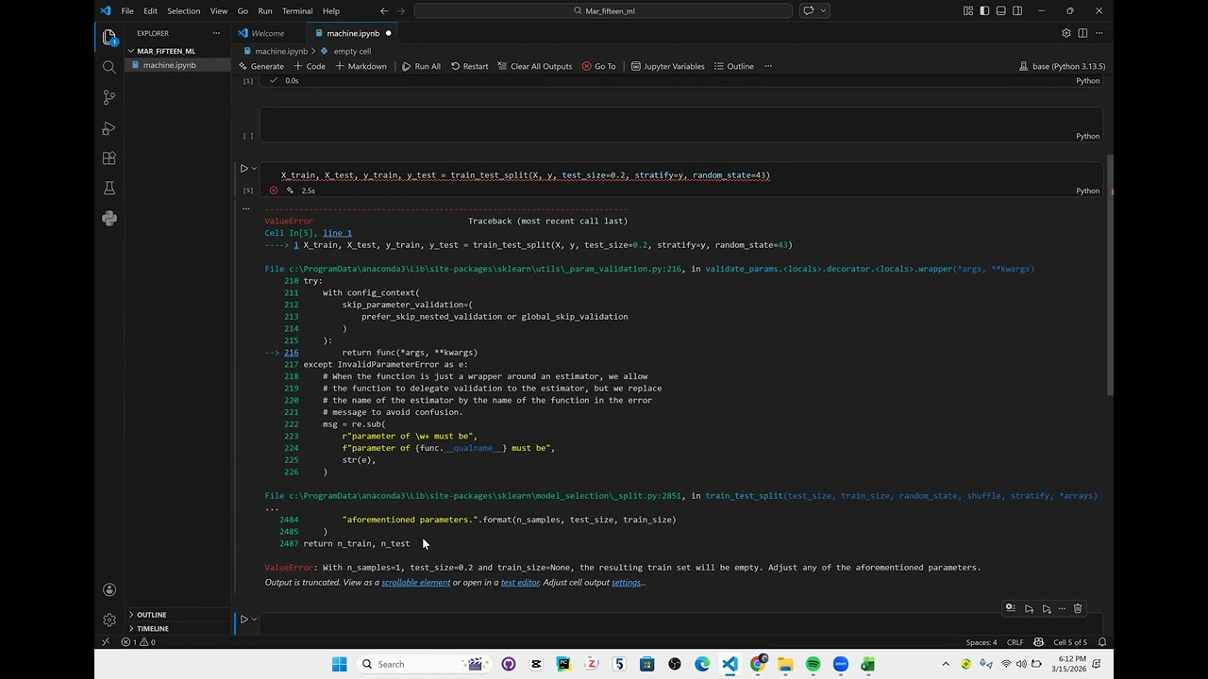1208x679 pixels.
Task: Open Run and Debug view icon
Action: (x=109, y=128)
